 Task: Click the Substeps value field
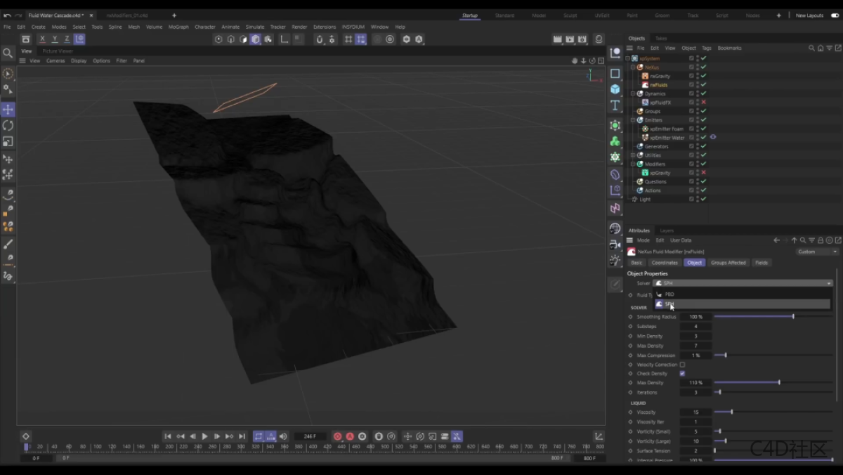pos(695,327)
